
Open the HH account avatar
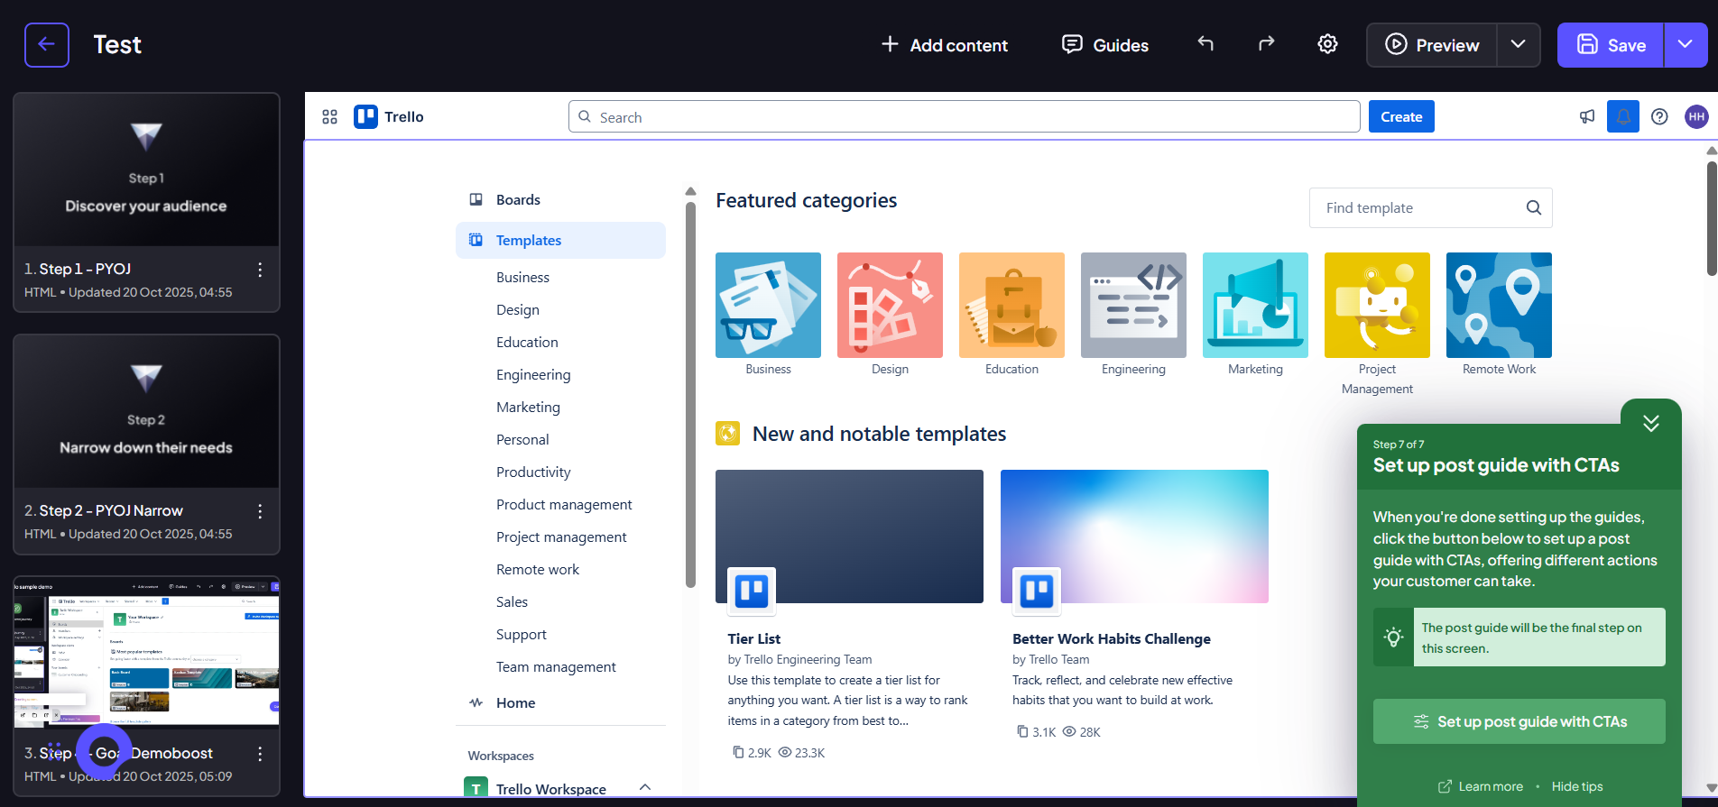[1696, 116]
